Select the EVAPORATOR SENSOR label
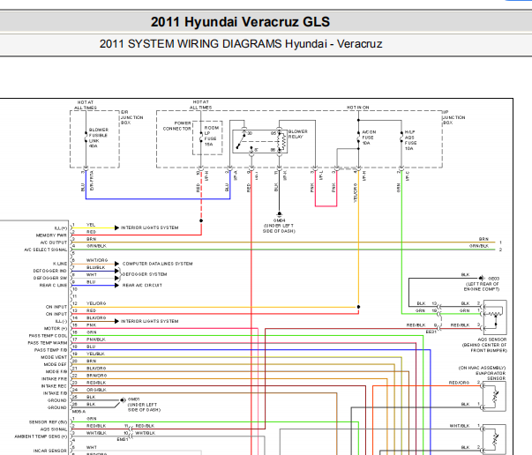Image resolution: width=532 pixels, height=455 pixels. [x=483, y=373]
